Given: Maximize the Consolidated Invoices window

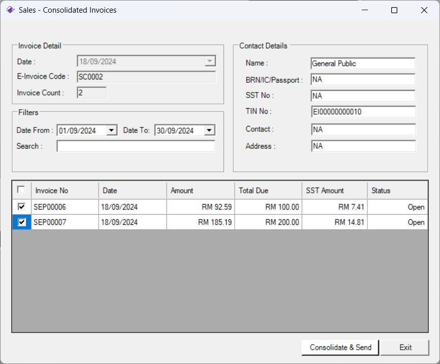Looking at the screenshot, I should [x=394, y=10].
